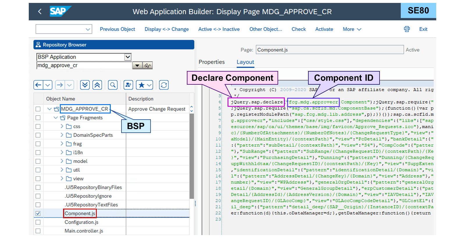Click the Activate button
This screenshot has height=238, width=465.
324,29
